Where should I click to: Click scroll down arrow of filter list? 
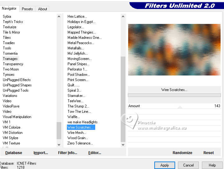123,144
